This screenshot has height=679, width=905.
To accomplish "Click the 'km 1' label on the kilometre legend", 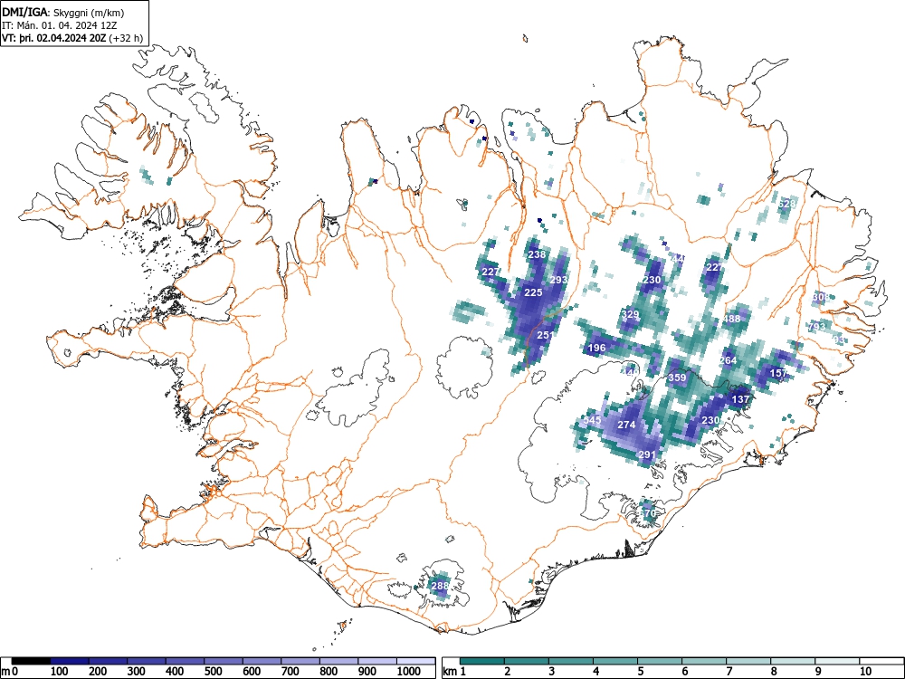I will tap(454, 672).
